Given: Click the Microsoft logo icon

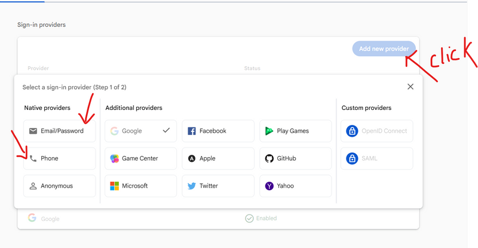Looking at the screenshot, I should pyautogui.click(x=114, y=186).
